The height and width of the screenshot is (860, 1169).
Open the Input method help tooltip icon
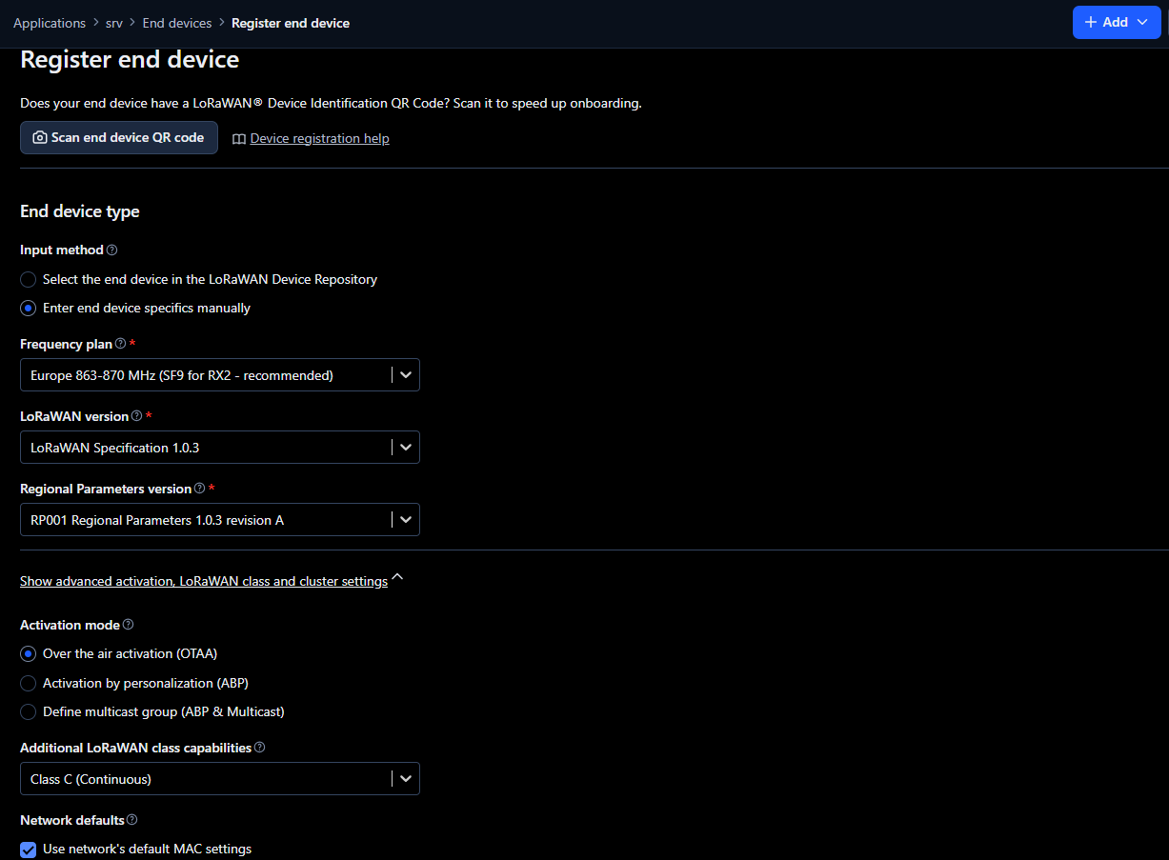tap(111, 250)
